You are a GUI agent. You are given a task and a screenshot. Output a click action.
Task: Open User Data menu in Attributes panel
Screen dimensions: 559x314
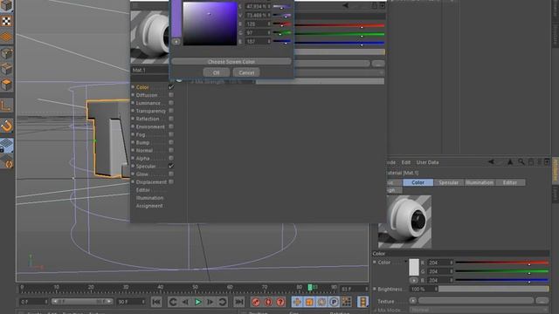[x=427, y=162]
